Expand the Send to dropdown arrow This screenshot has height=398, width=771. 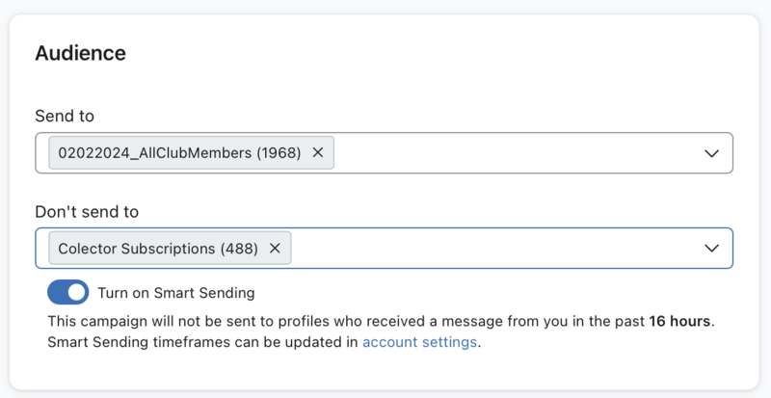[711, 153]
